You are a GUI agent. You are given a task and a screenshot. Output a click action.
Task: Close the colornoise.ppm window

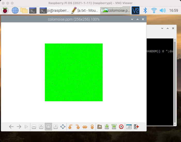click(143, 19)
